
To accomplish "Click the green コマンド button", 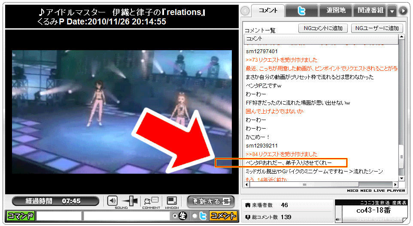I will click(x=20, y=216).
